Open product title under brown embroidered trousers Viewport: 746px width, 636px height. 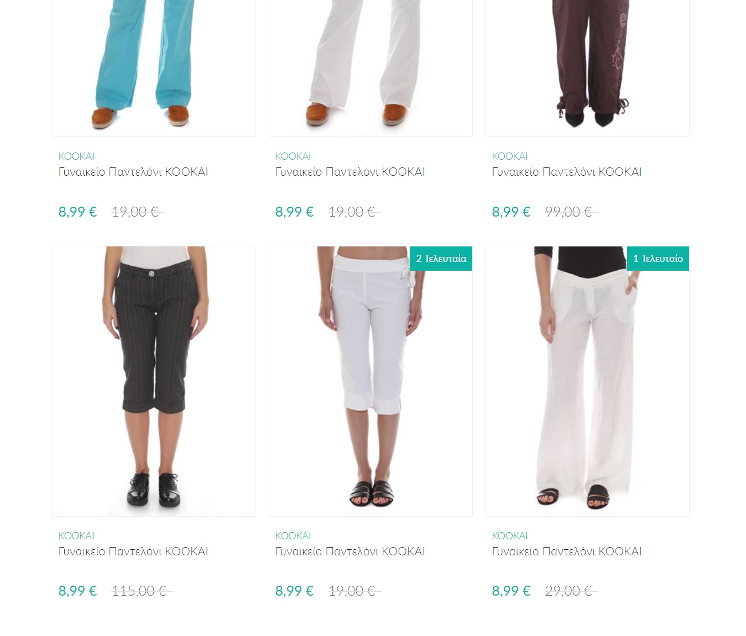(x=567, y=172)
